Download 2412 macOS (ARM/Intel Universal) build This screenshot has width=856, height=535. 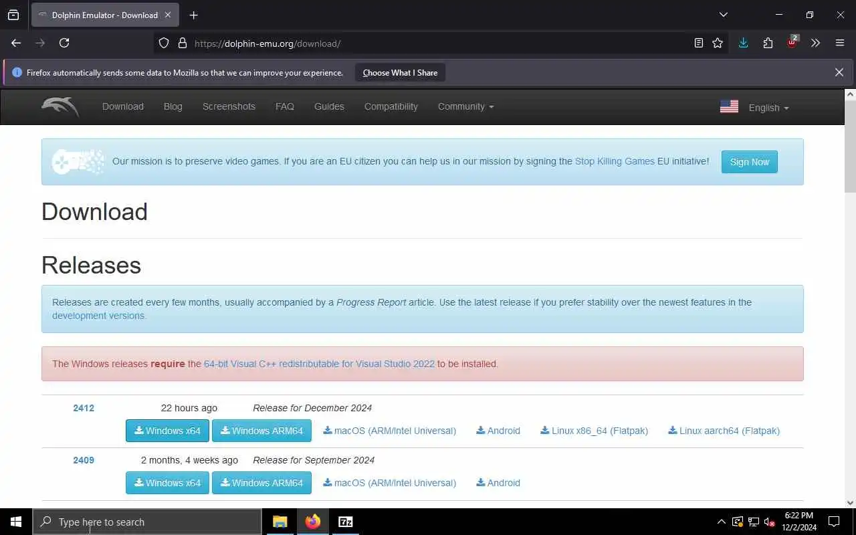point(390,431)
